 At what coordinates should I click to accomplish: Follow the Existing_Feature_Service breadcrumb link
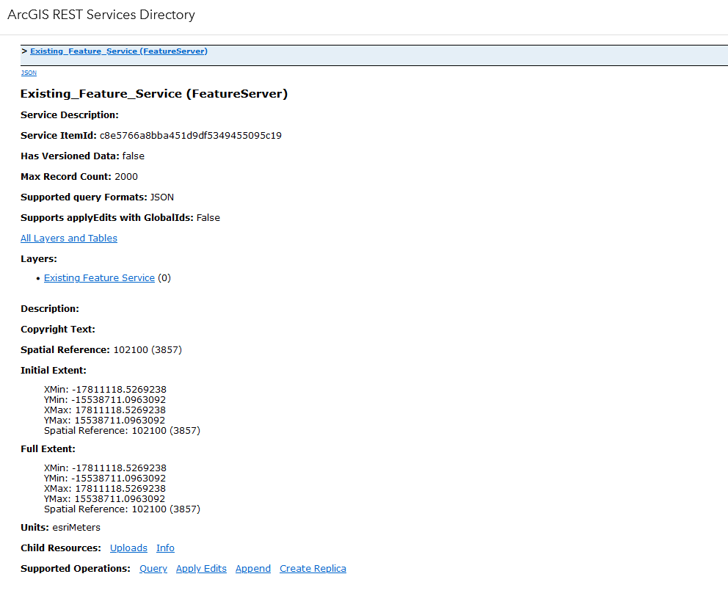coord(117,51)
